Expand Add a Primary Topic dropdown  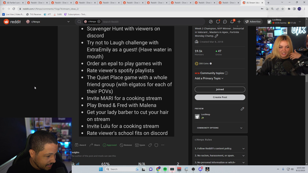[x=209, y=78]
